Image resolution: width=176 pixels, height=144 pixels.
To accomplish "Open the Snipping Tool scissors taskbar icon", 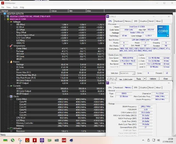I will (x=20, y=140).
